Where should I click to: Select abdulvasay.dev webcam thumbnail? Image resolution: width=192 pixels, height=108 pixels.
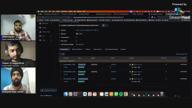point(18,28)
